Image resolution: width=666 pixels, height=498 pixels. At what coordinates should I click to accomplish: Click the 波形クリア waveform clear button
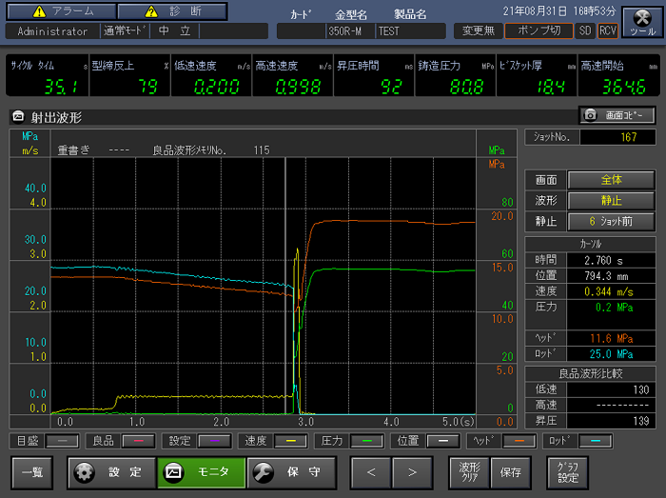(468, 471)
